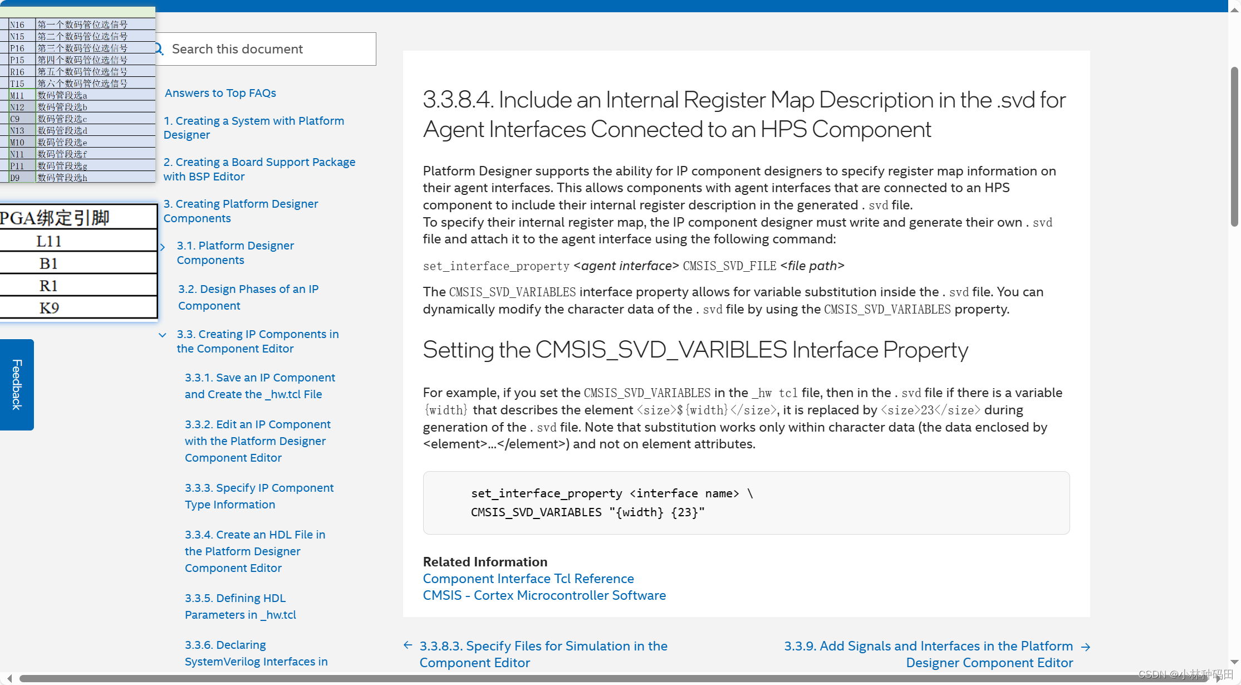Click the vertical scrollbar thumb
Image resolution: width=1241 pixels, height=685 pixels.
point(1234,146)
